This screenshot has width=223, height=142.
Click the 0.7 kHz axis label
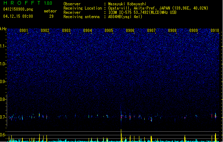click(3, 117)
